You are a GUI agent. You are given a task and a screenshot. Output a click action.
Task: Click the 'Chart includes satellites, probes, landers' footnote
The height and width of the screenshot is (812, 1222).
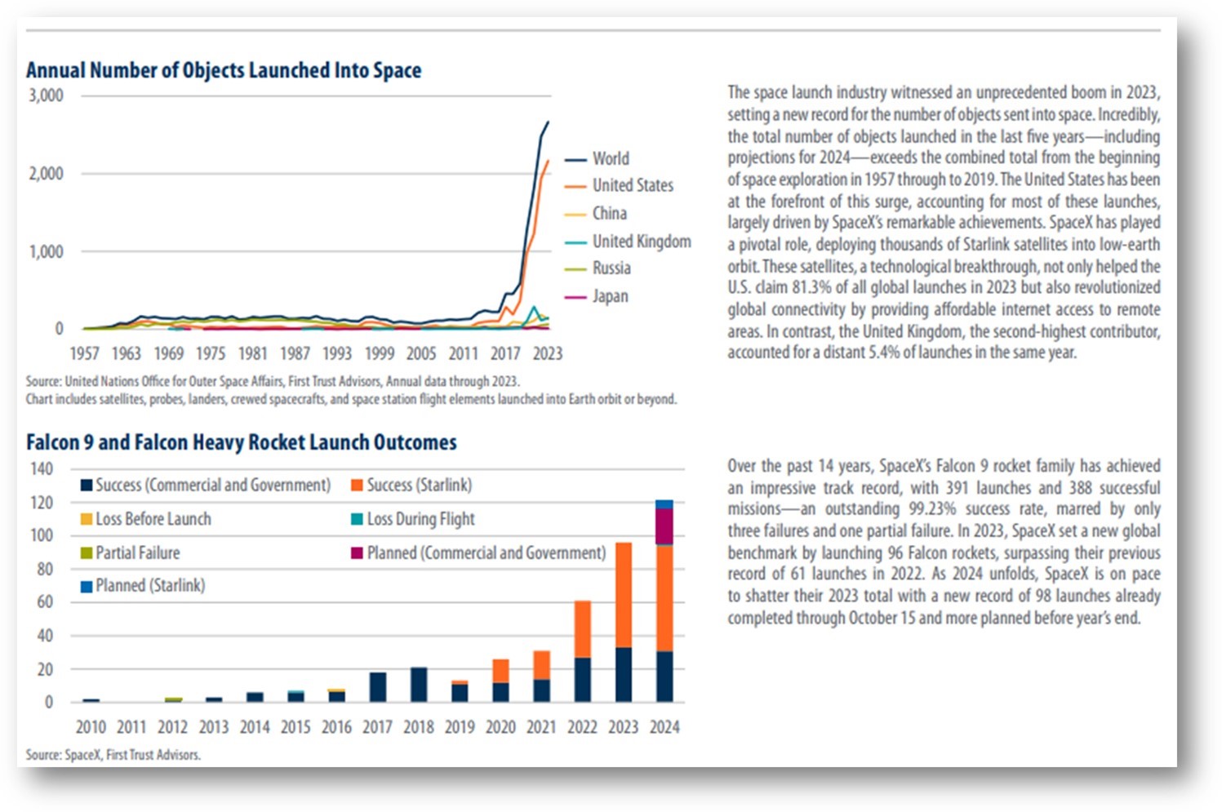click(351, 399)
